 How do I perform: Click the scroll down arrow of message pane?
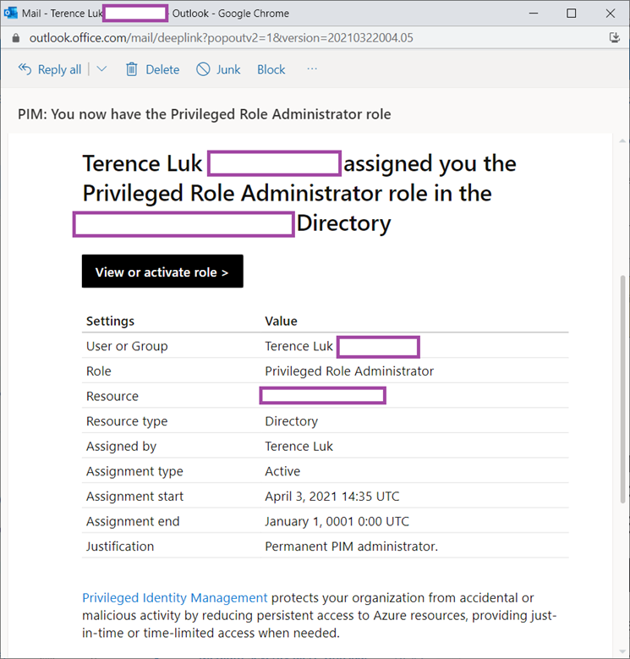(x=622, y=651)
